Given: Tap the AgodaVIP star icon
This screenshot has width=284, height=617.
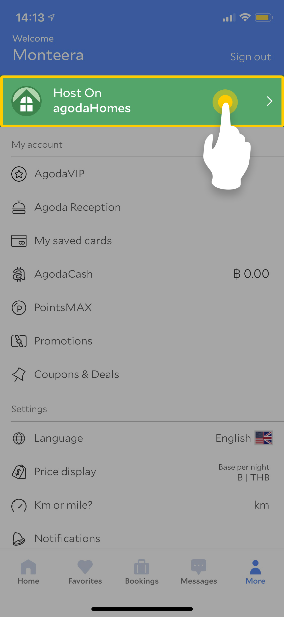Looking at the screenshot, I should tap(19, 174).
